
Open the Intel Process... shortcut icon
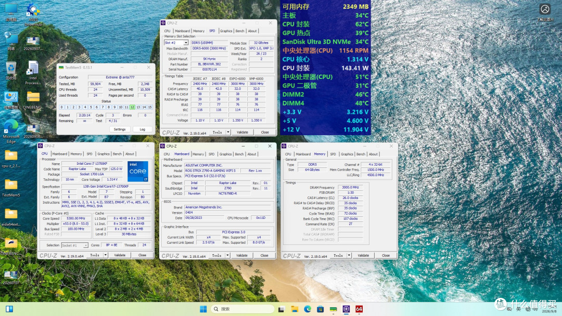[33, 73]
